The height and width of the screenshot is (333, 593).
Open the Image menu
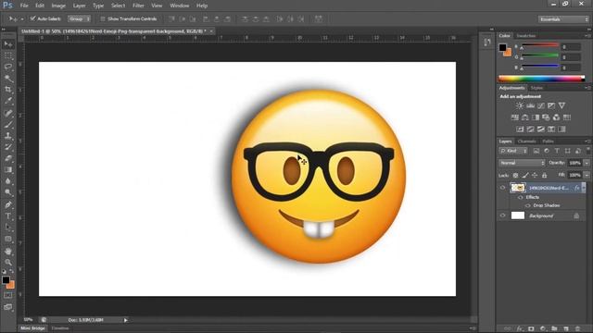point(58,6)
